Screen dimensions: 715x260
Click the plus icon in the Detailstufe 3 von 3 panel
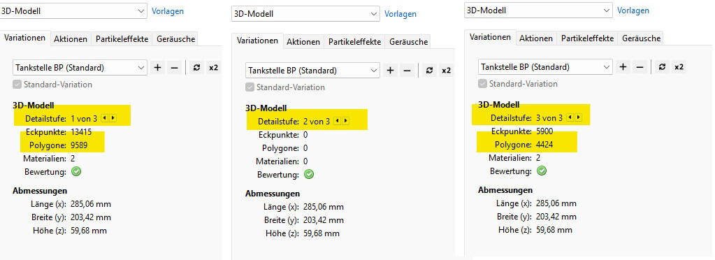coord(623,67)
